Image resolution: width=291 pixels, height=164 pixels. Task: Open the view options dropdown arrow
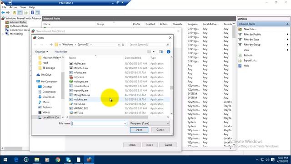[154, 51]
